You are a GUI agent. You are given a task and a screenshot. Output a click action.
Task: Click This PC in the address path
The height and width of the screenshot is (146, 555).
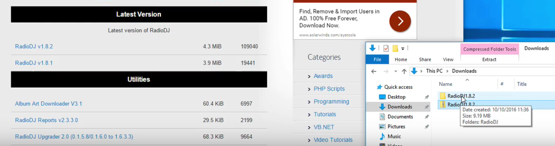[x=434, y=71]
